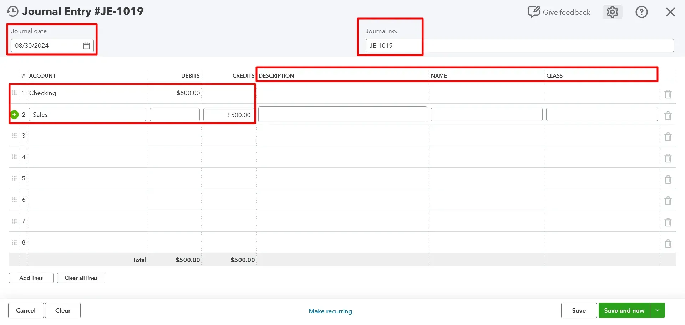Delete line 4 with trash icon
The width and height of the screenshot is (685, 325).
(668, 158)
